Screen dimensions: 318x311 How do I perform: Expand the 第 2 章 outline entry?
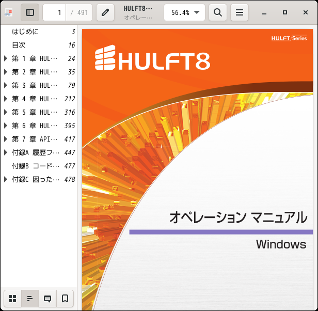tap(6, 72)
